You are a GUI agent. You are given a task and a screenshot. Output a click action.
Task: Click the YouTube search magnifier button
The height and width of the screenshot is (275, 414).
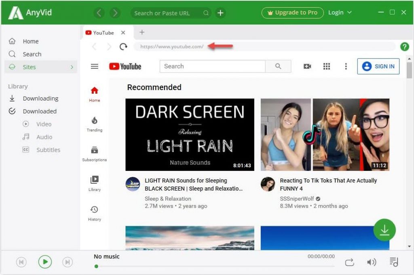coord(278,66)
